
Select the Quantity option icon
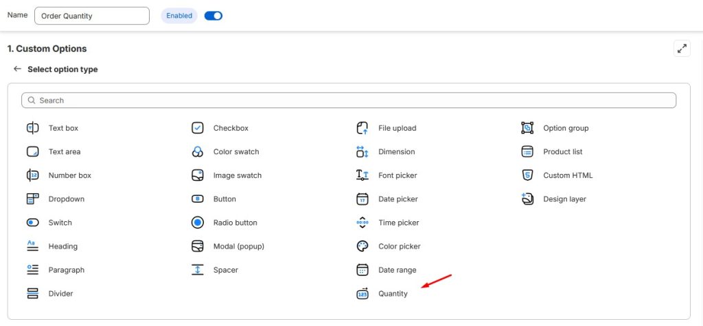[x=362, y=294]
